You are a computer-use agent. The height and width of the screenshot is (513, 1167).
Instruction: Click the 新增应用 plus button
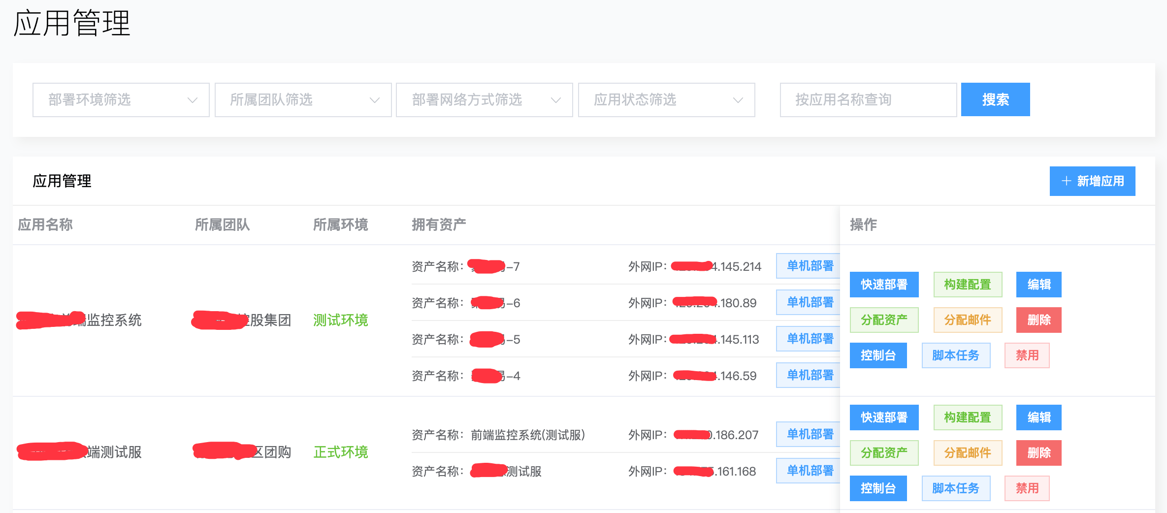point(1092,181)
